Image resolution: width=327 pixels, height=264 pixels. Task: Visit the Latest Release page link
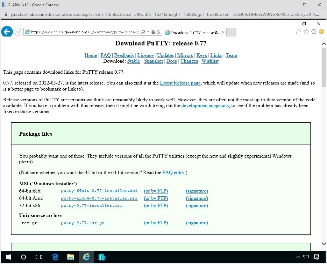tap(180, 83)
